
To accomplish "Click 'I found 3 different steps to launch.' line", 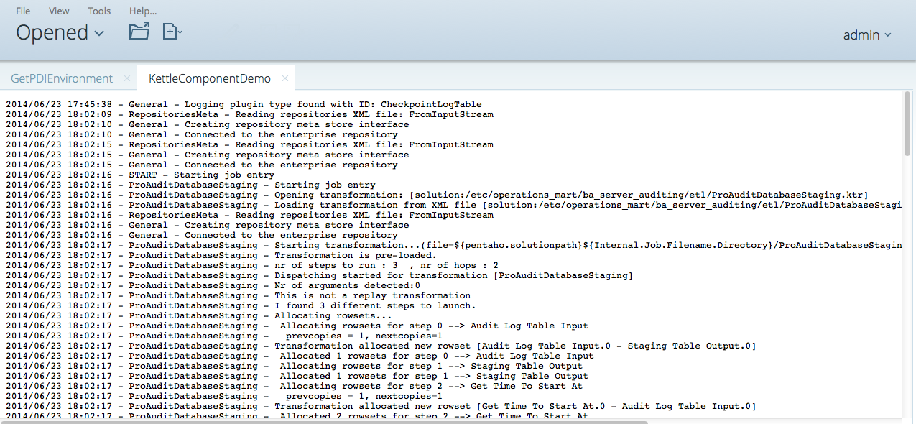I will tap(241, 305).
